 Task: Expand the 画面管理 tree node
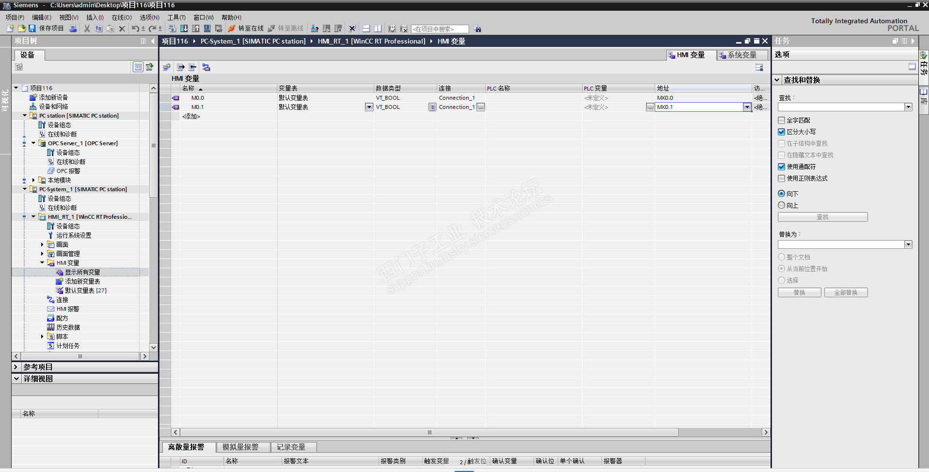[x=42, y=254]
